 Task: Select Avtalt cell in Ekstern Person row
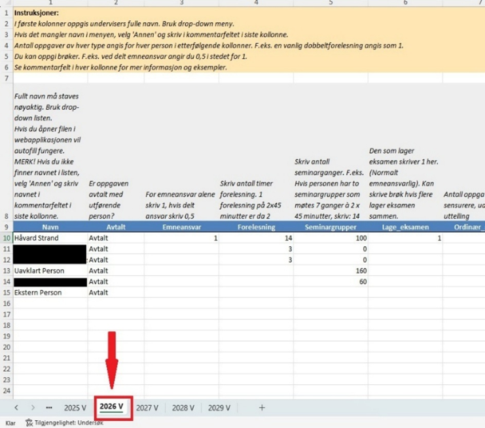pos(116,293)
